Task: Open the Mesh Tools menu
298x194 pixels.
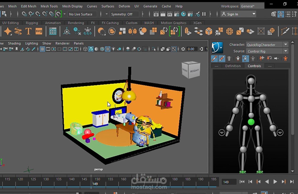Action: pyautogui.click(x=49, y=6)
